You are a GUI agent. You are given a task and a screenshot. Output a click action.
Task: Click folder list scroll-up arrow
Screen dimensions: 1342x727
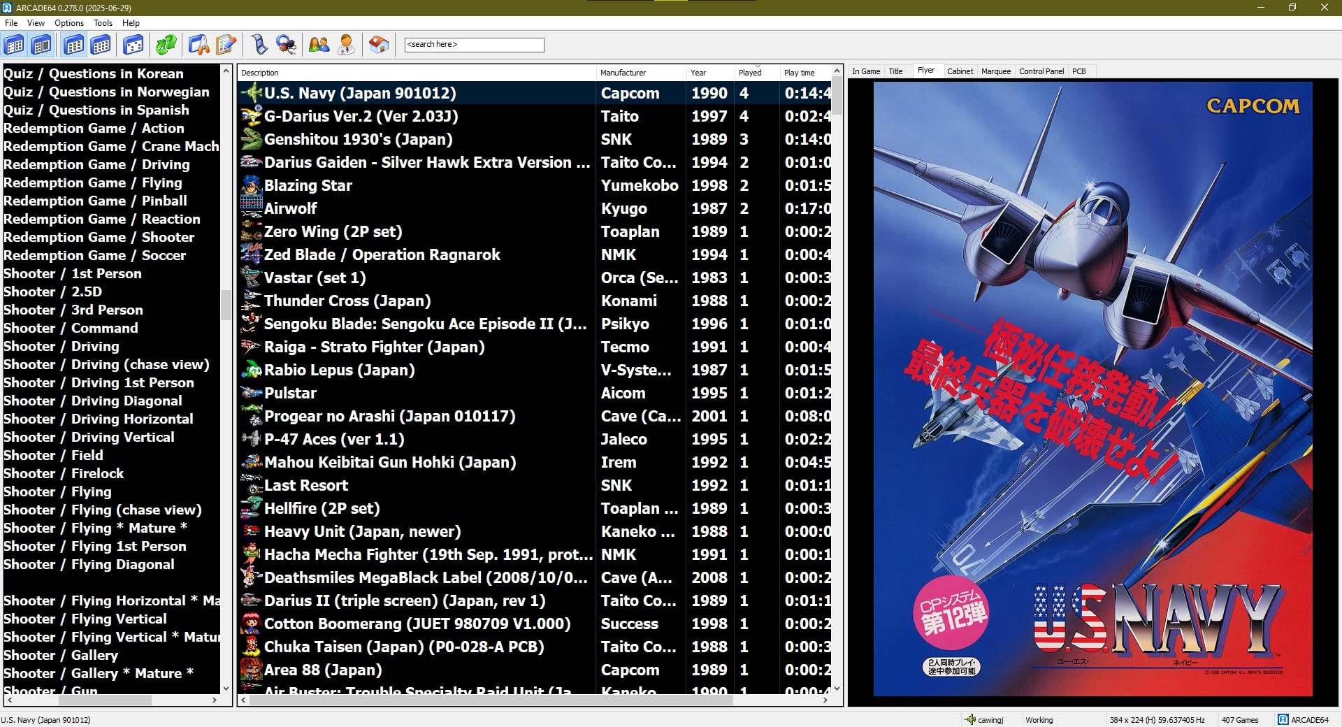pos(226,71)
